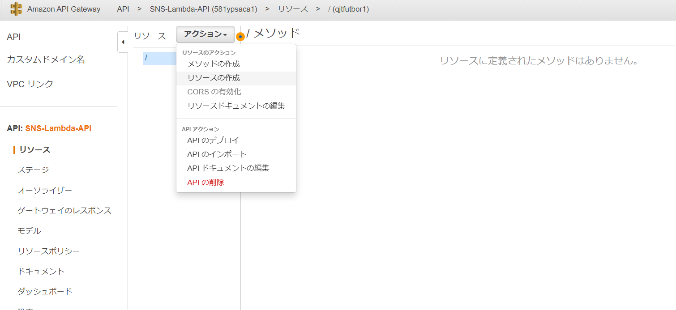Select API のデプロイ from the menu
Viewport: 676px width, 310px height.
(x=213, y=140)
